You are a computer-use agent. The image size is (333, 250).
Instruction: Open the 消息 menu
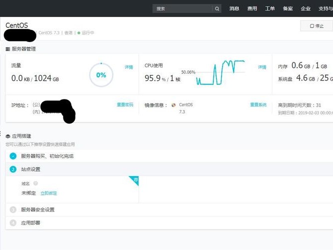tap(234, 8)
